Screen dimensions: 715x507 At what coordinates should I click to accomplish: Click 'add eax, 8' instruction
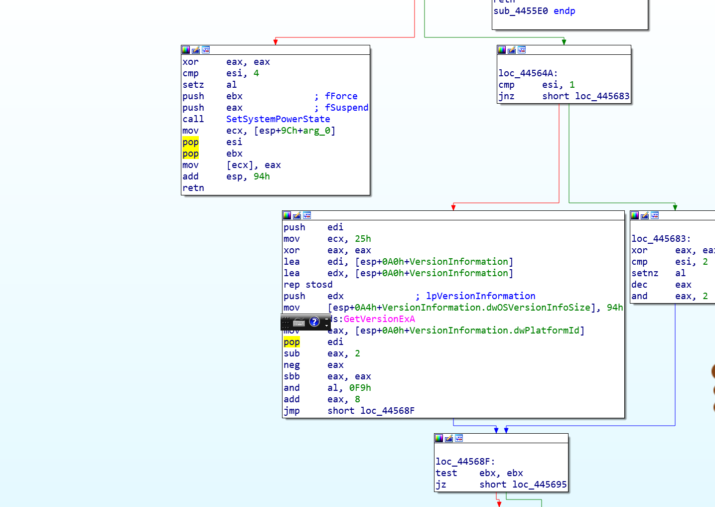(x=322, y=399)
